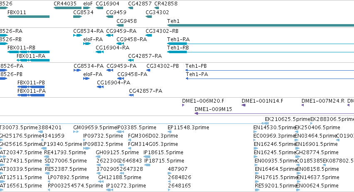Click transcript Teh1-RB label
354x192 pixels.
coord(178,48)
